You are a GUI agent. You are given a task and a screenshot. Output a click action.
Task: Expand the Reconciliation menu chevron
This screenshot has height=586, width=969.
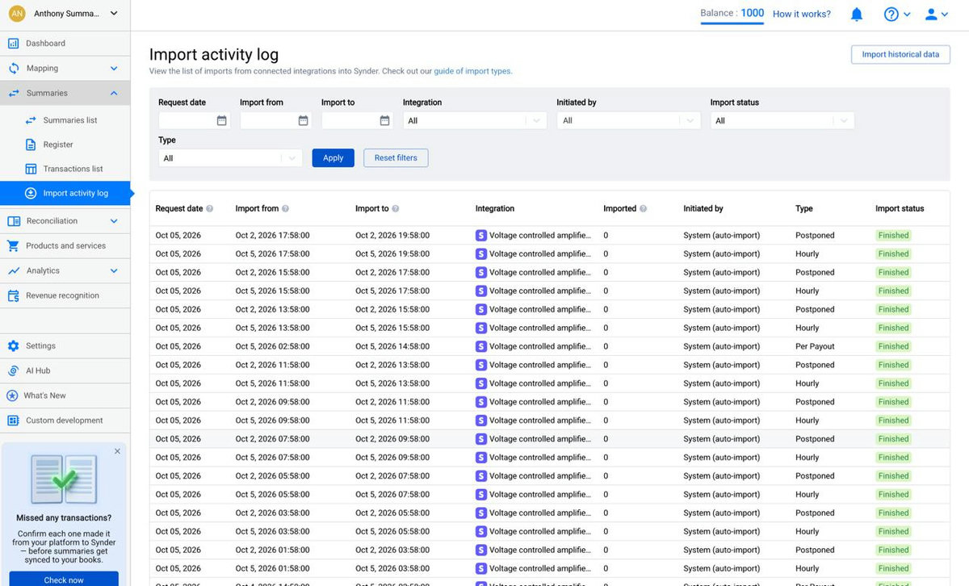[x=114, y=221]
